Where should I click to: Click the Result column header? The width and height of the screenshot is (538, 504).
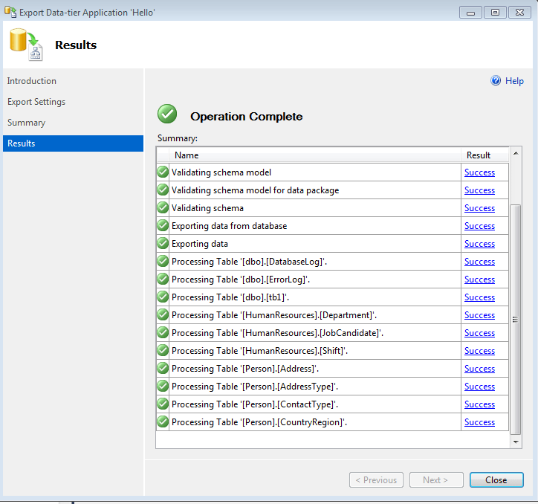[479, 155]
